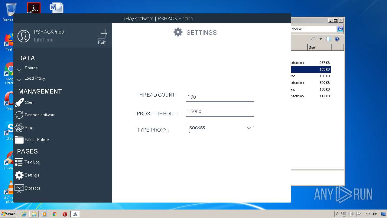Click Result Folder label
Viewport: 387px width, 218px height.
point(37,140)
